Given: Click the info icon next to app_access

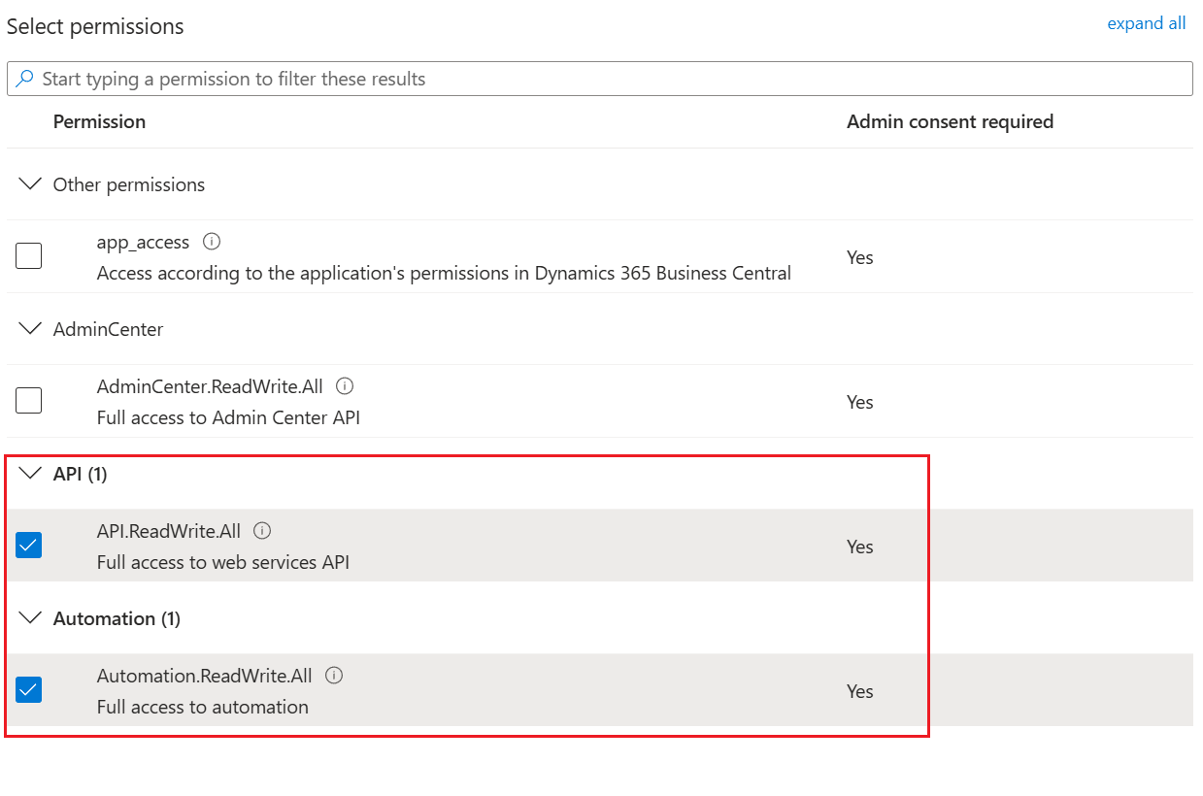Looking at the screenshot, I should pos(212,241).
